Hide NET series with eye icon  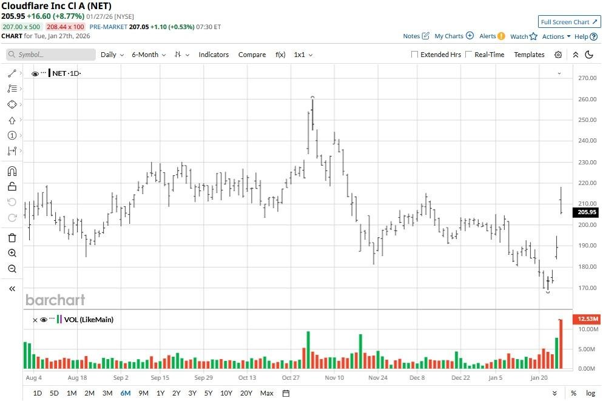[x=35, y=74]
